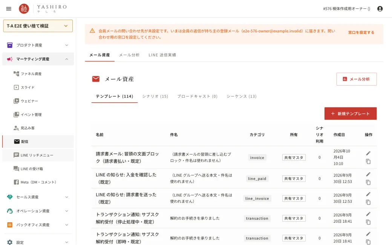Duplicate the 請求書メール template with copy icon
This screenshot has width=392, height=245.
(x=368, y=161)
